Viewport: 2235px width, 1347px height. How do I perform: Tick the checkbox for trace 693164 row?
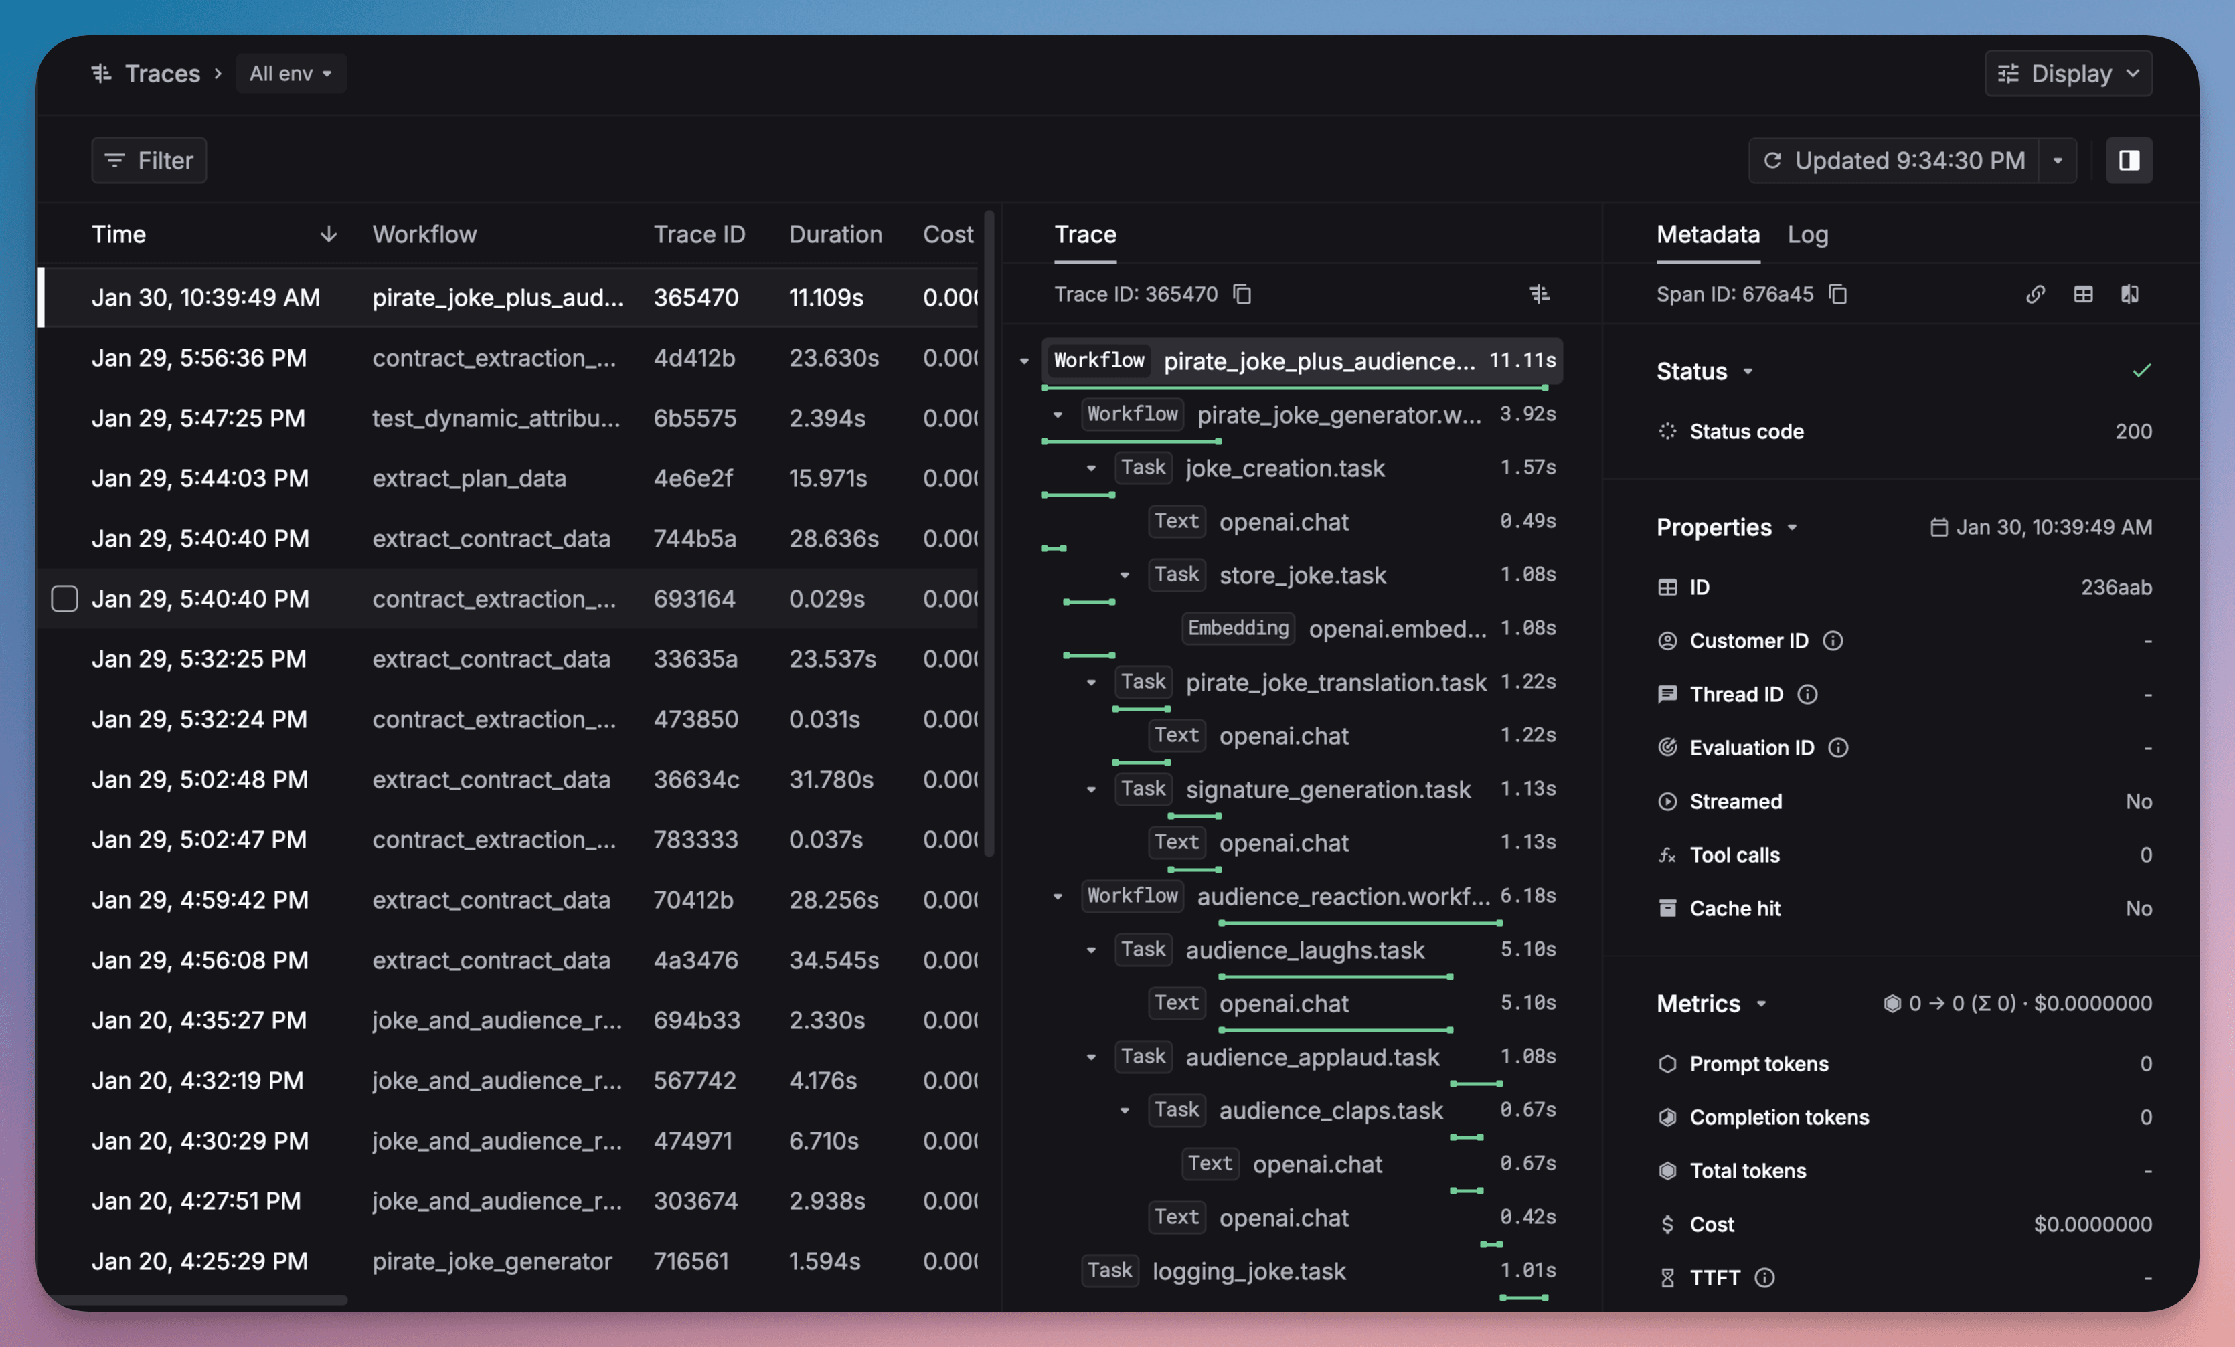[64, 599]
